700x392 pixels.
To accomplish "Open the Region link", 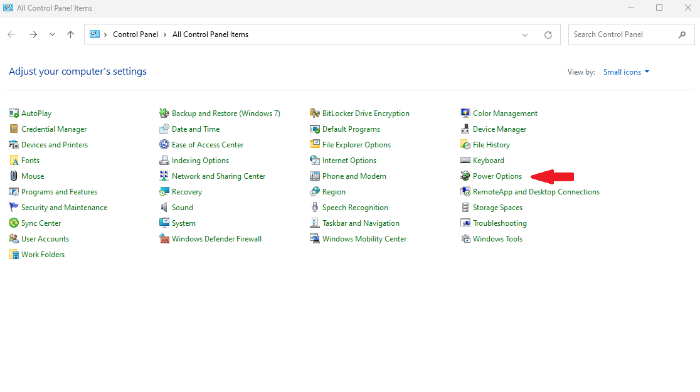I will click(334, 192).
